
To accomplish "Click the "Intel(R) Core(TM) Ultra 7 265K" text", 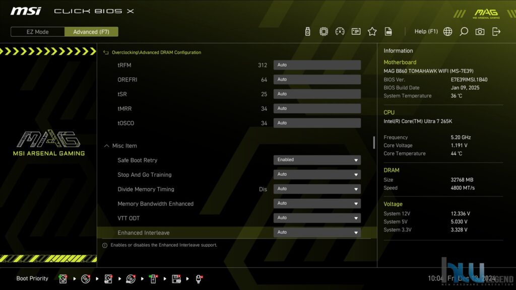I will pos(418,121).
